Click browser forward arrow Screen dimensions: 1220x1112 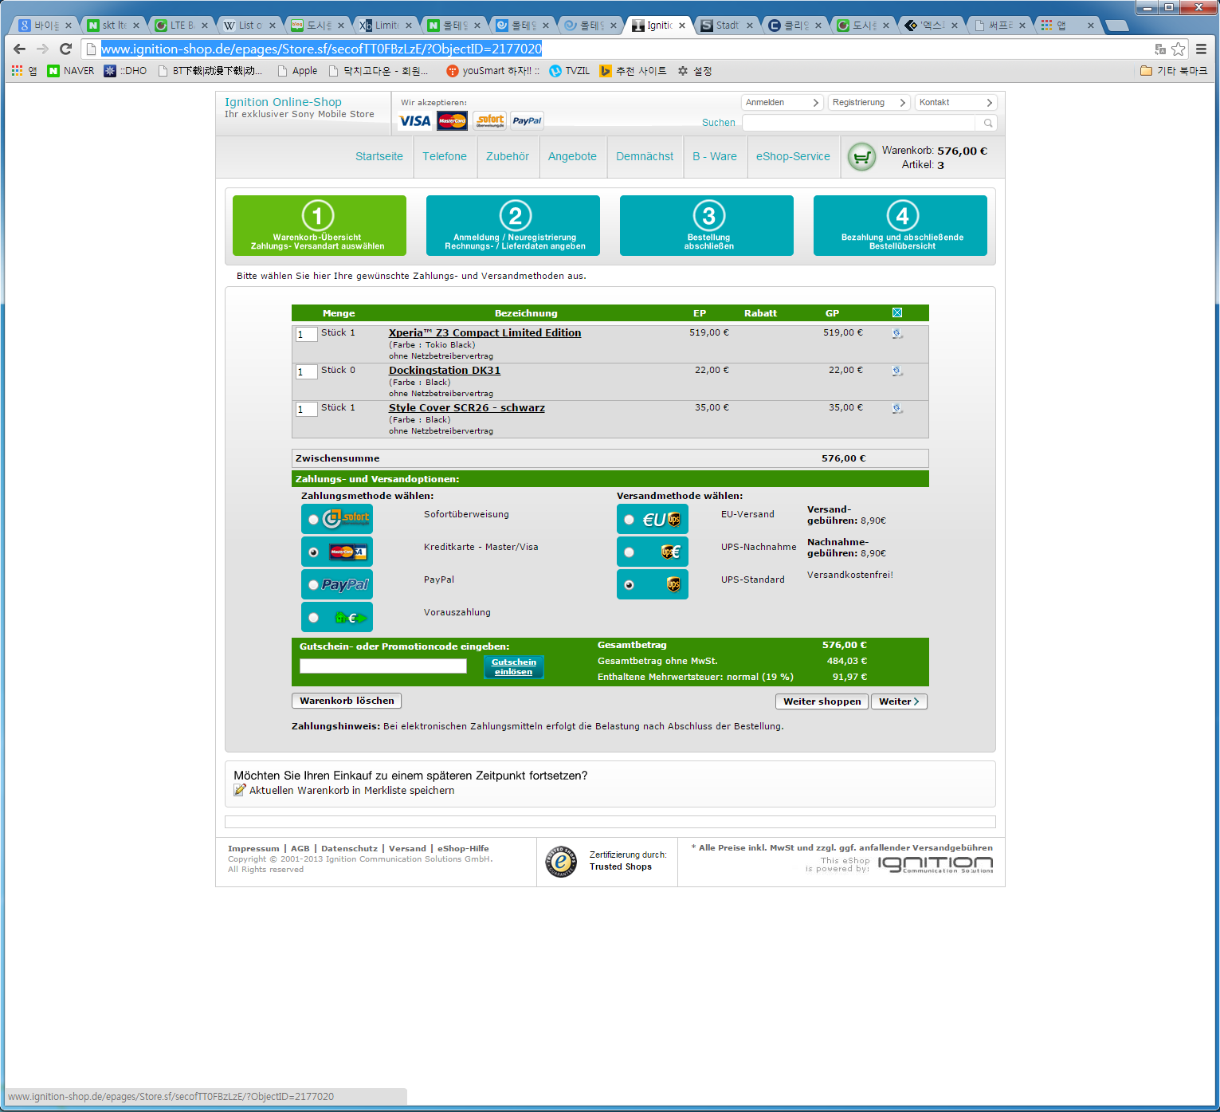[x=43, y=49]
